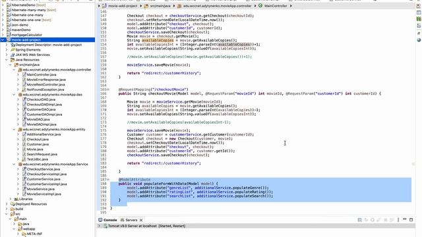The width and height of the screenshot is (422, 237).
Task: Select the mortgageCalculator project
Action: click(26, 35)
